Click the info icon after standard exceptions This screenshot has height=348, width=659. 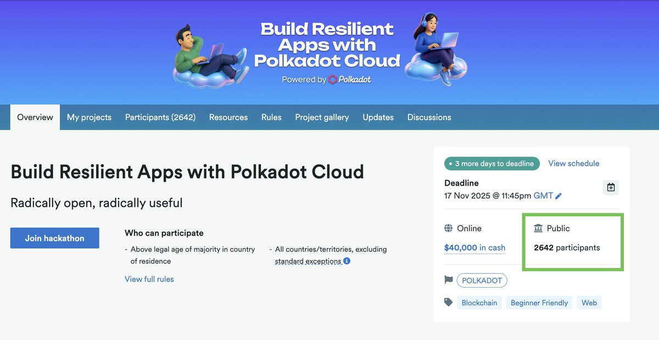[x=347, y=261]
